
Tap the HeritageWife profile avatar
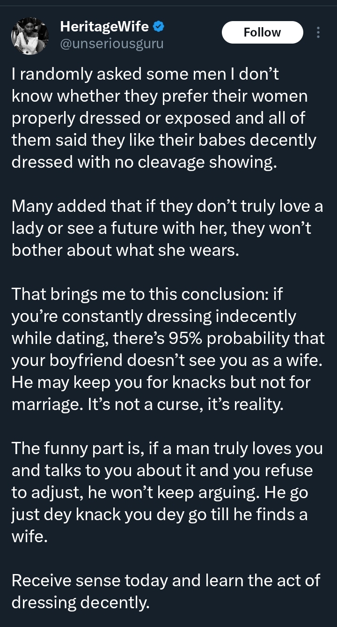pos(30,37)
